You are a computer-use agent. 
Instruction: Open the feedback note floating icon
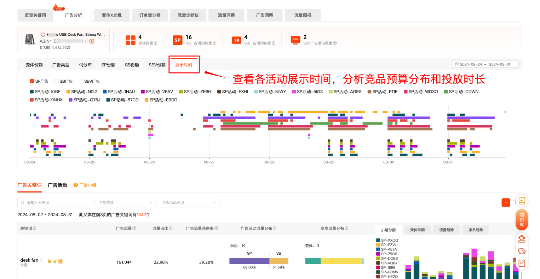522,263
